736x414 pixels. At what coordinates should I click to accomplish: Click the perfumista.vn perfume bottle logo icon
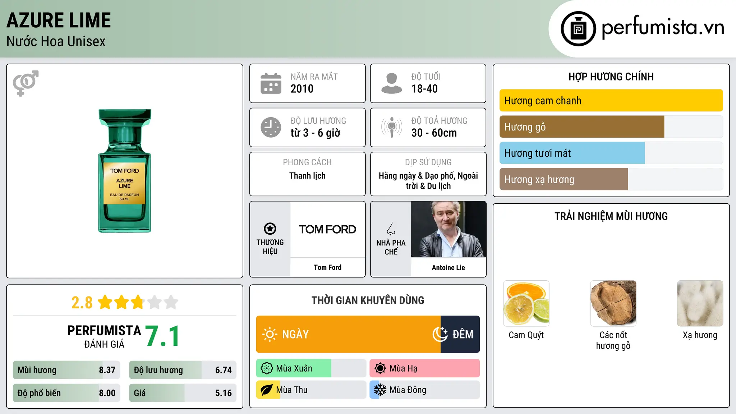(x=578, y=29)
